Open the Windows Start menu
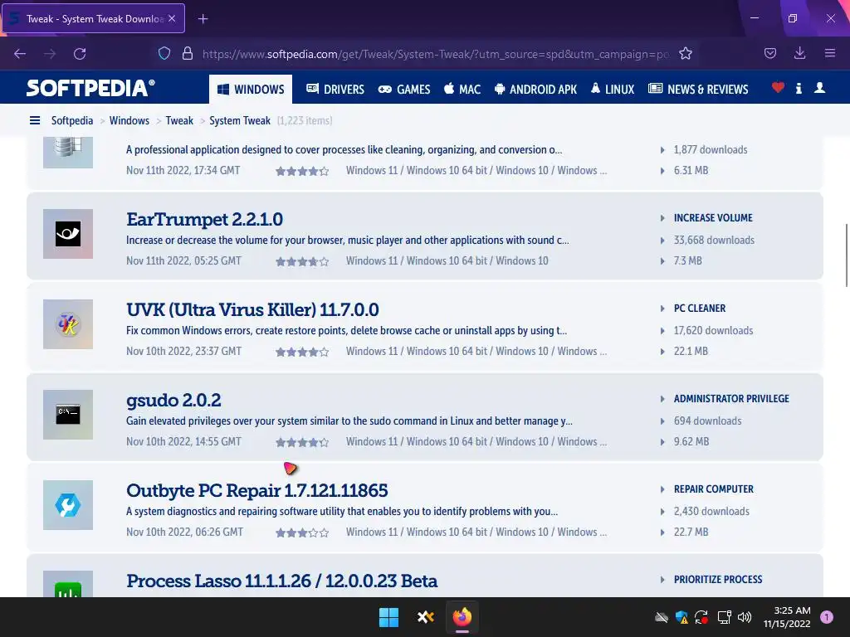The width and height of the screenshot is (850, 637). 388,617
